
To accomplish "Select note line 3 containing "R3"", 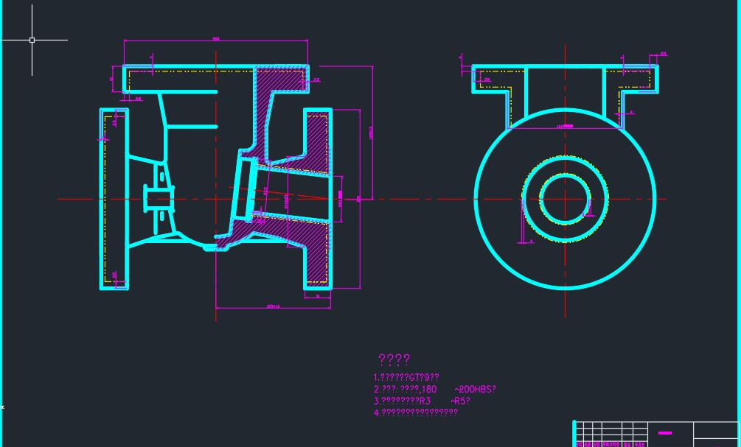I will coord(422,401).
